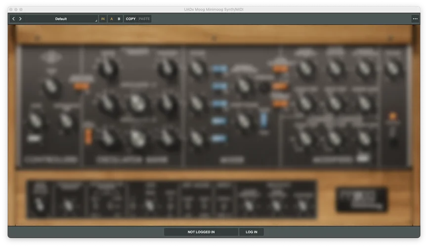Click the COPY button
This screenshot has height=247, width=428.
point(131,19)
